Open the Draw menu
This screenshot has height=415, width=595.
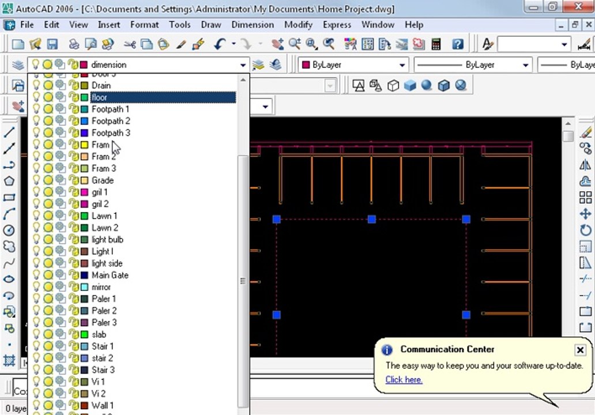[x=211, y=25]
